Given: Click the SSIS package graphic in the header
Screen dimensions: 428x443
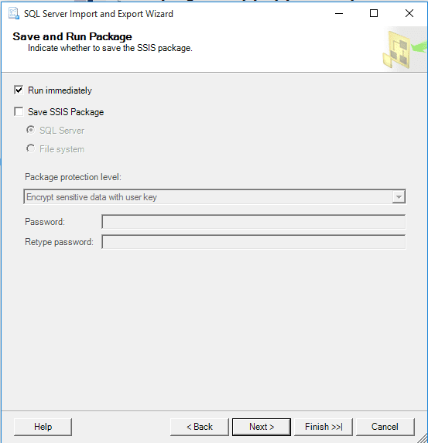Looking at the screenshot, I should [405, 49].
